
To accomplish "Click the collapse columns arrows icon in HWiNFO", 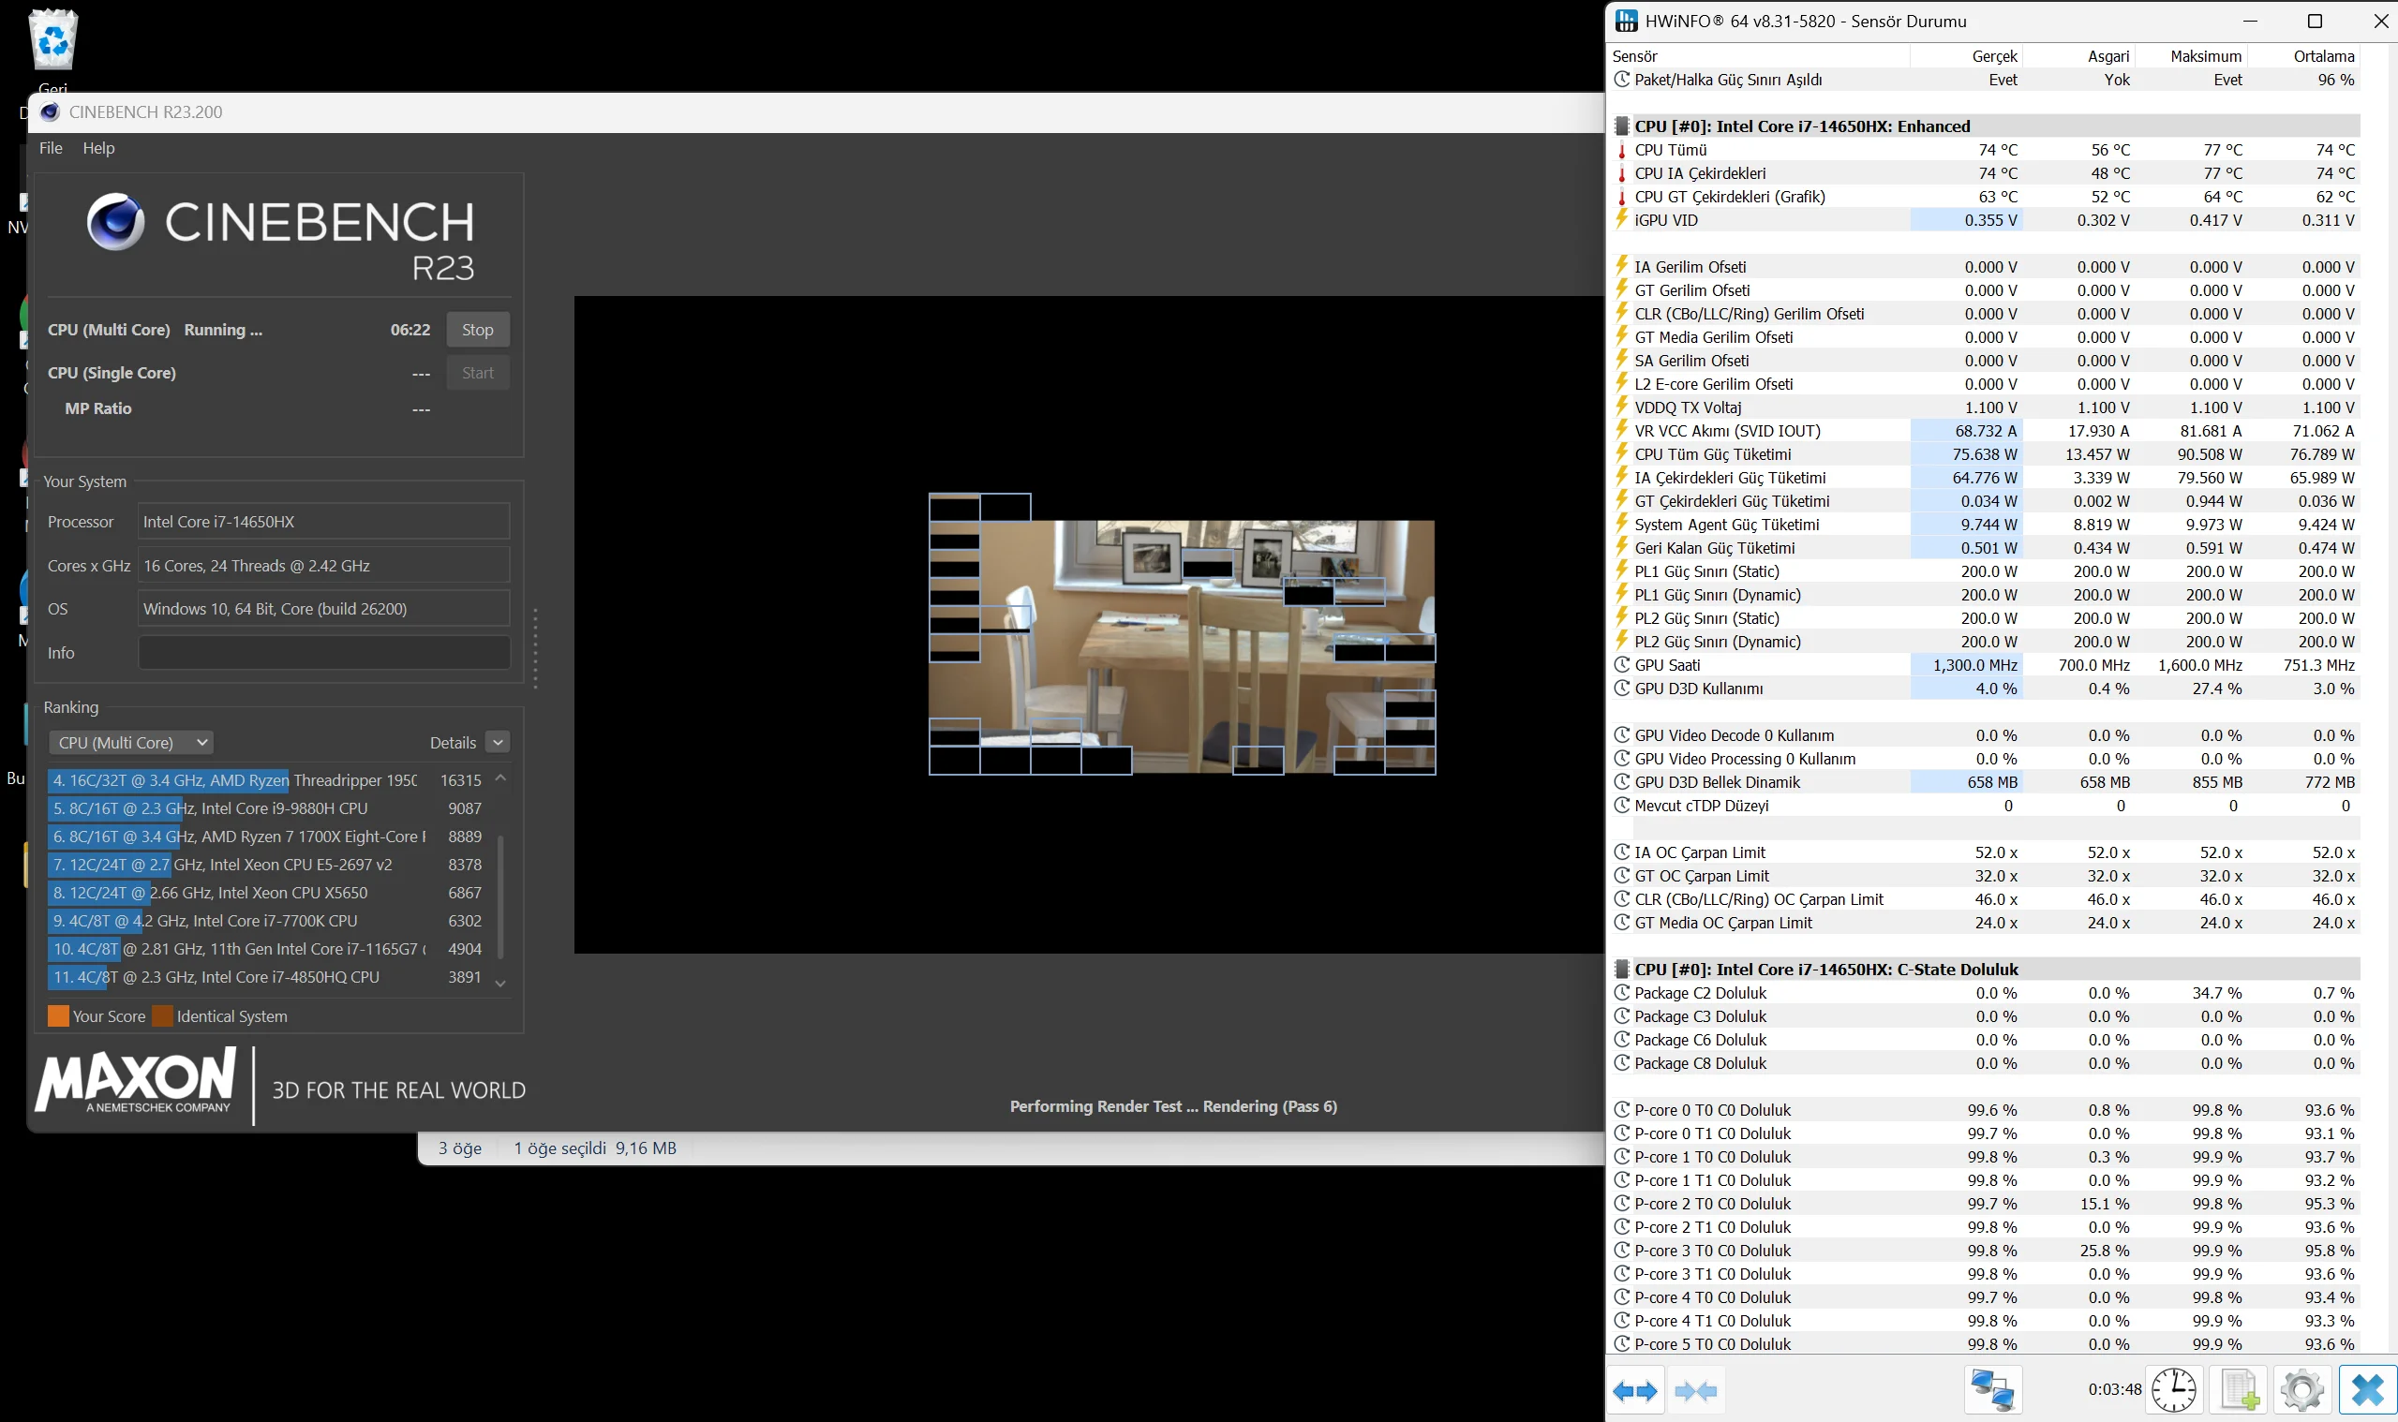I will (1694, 1390).
